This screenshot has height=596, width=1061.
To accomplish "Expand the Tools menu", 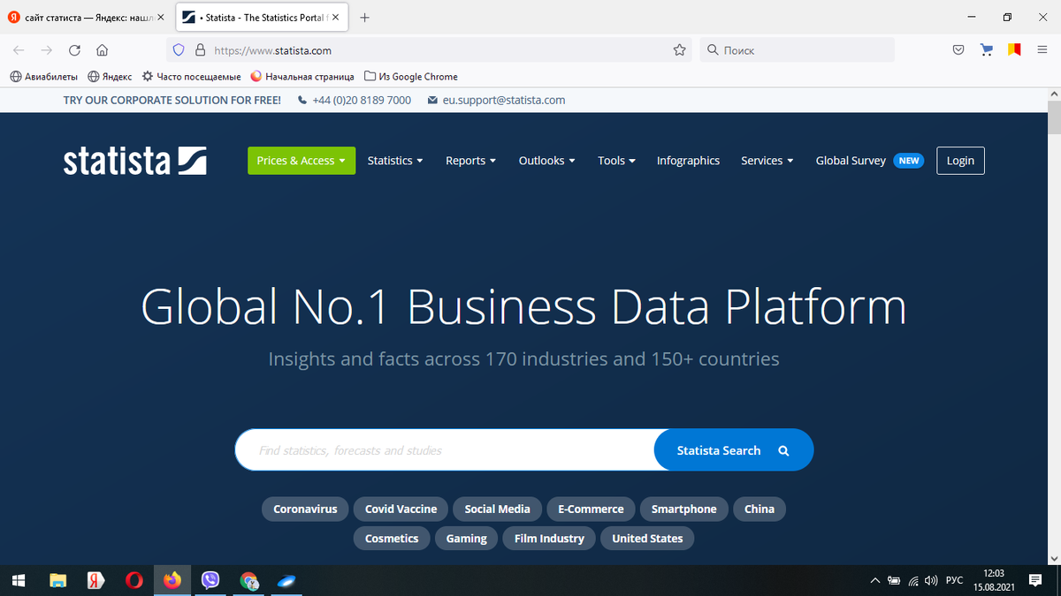I will pos(616,161).
